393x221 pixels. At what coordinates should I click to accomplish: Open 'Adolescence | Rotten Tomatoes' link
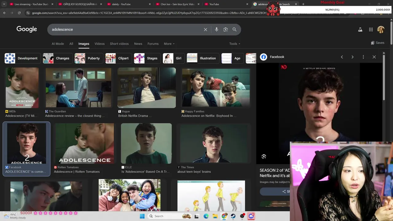pos(77,172)
